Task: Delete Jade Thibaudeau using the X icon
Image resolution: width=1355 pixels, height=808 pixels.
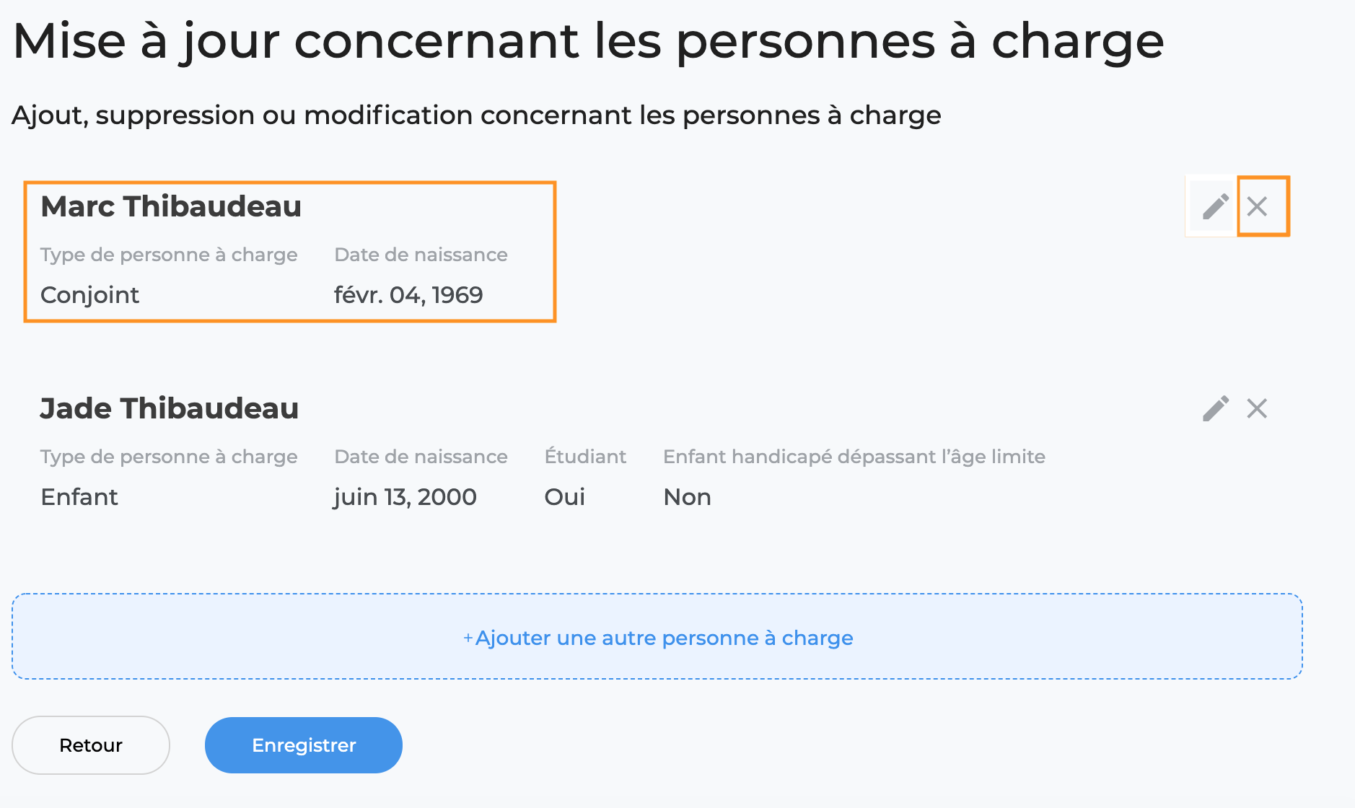Action: [x=1257, y=408]
